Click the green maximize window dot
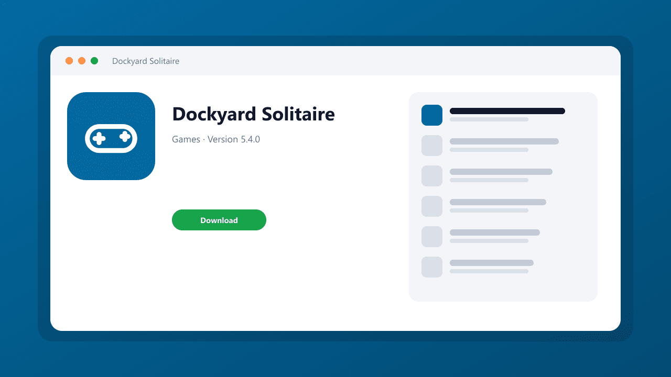671x377 pixels. [x=94, y=61]
